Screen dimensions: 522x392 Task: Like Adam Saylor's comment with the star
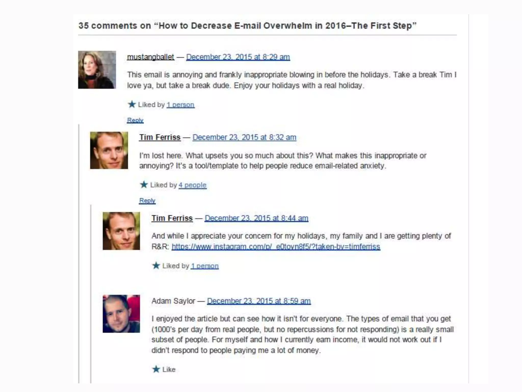point(156,369)
